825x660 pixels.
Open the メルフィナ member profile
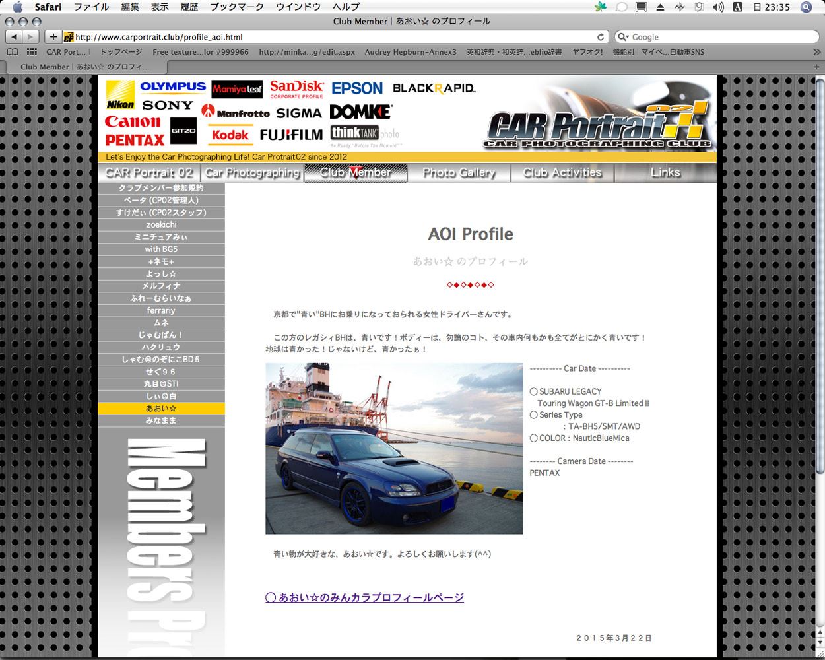[161, 286]
